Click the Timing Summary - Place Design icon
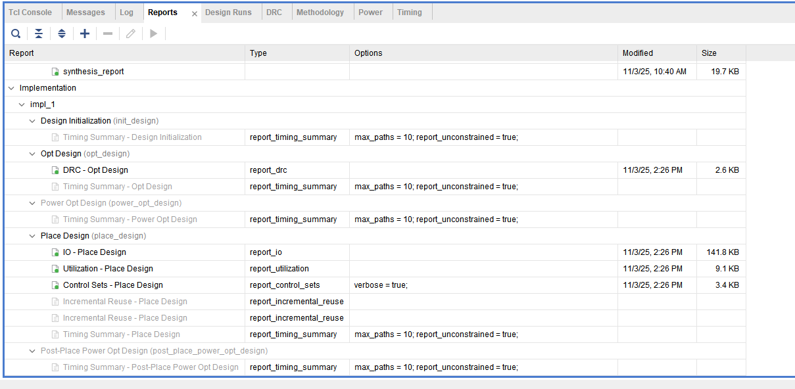Viewport: 795px width, 389px height. (x=56, y=334)
